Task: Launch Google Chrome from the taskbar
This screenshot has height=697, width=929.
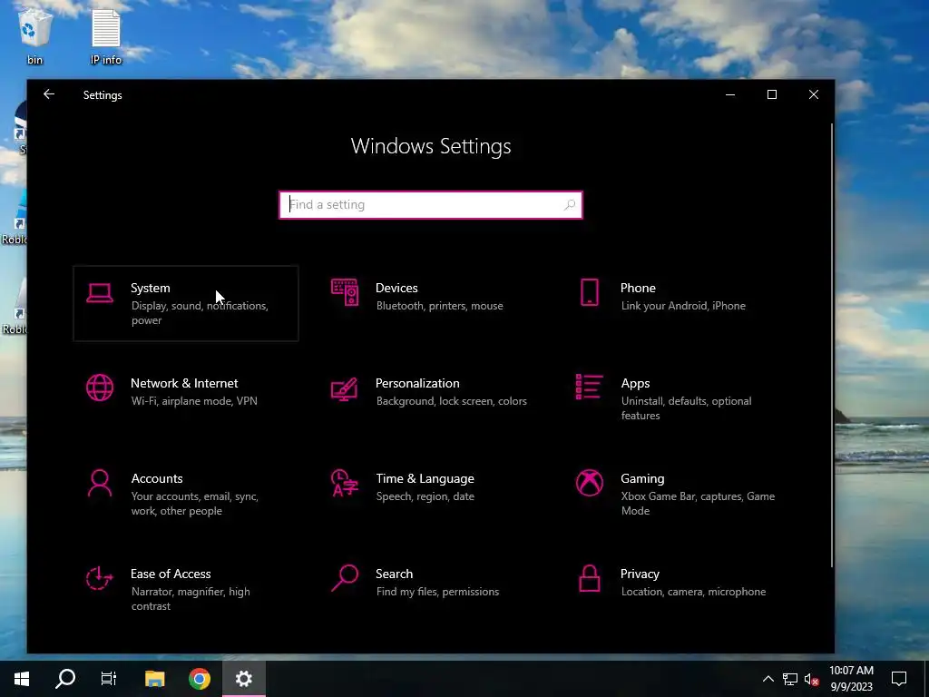Action: [200, 679]
